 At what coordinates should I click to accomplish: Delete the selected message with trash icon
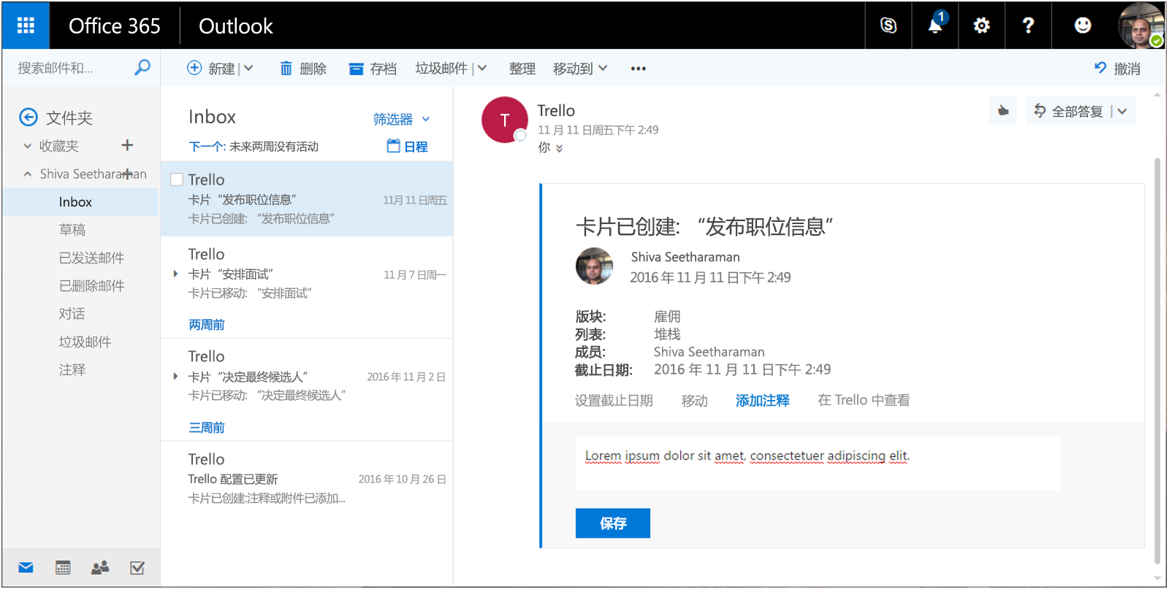(286, 69)
